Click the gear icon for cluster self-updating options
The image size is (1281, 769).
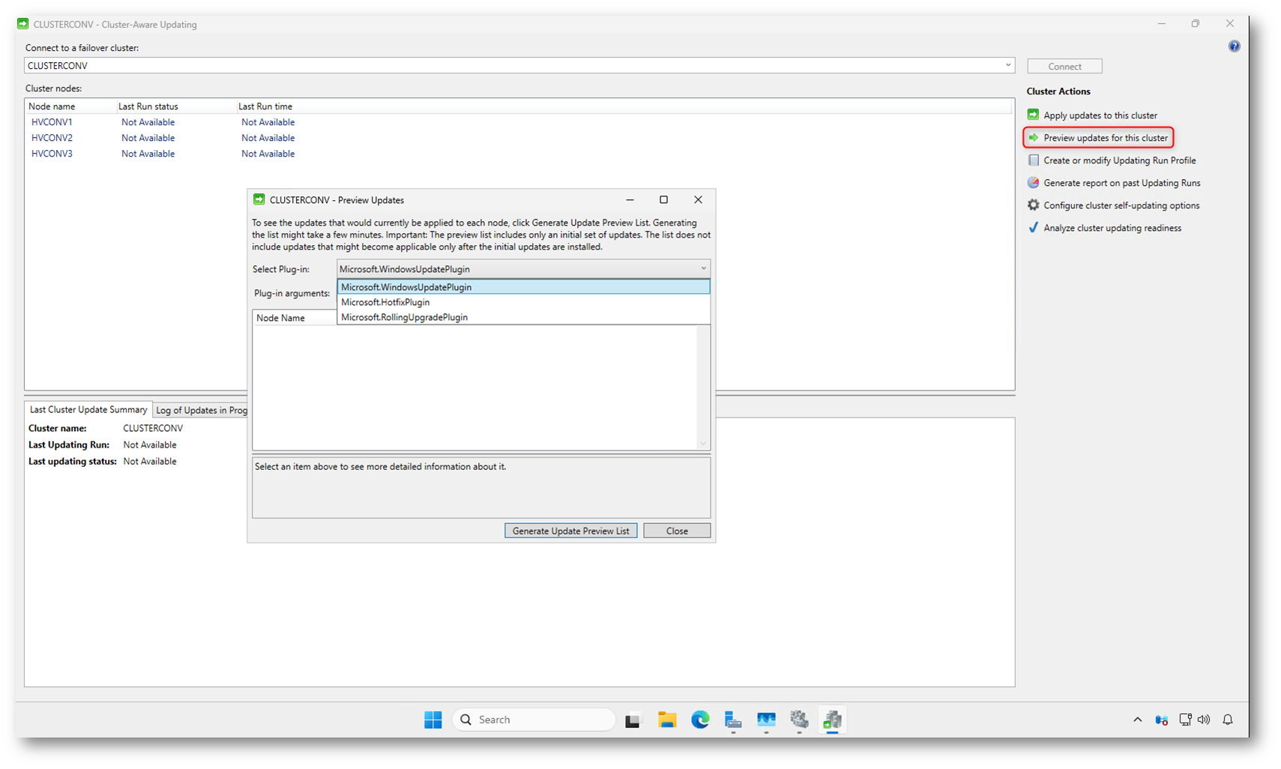pyautogui.click(x=1033, y=205)
